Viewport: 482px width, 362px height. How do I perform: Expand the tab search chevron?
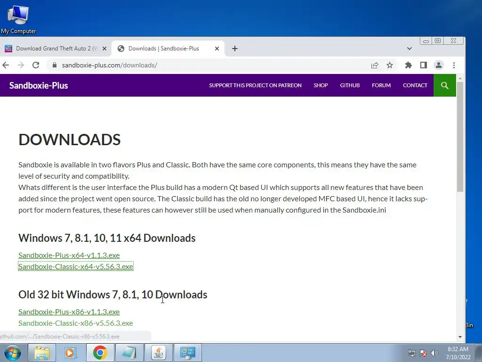pyautogui.click(x=409, y=49)
